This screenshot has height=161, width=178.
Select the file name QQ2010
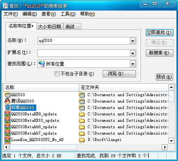[x=18, y=95]
